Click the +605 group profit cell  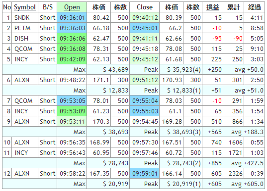212,184
